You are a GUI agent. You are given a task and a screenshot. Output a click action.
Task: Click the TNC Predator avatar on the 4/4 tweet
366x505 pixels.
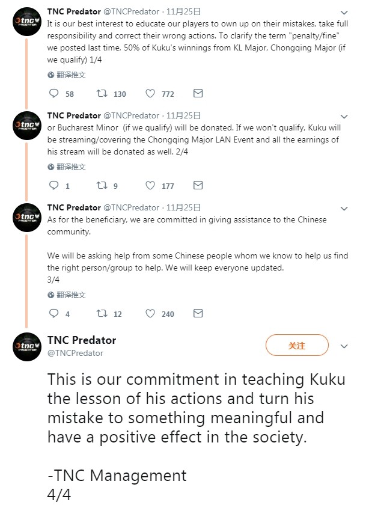tap(27, 346)
